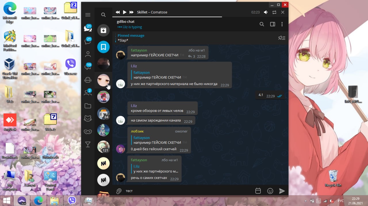Viewport: 368px width, 206px height.
Task: Open the emoji picker
Action: pyautogui.click(x=270, y=191)
